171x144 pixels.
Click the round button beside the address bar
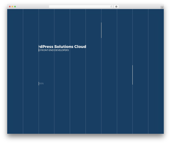pyautogui.click(x=116, y=7)
